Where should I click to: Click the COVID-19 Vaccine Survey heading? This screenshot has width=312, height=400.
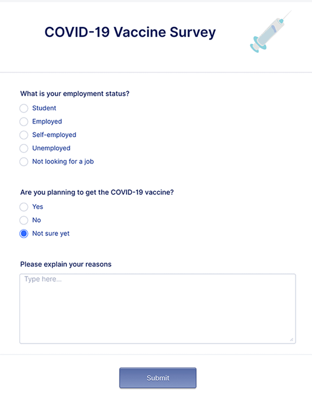pos(130,32)
